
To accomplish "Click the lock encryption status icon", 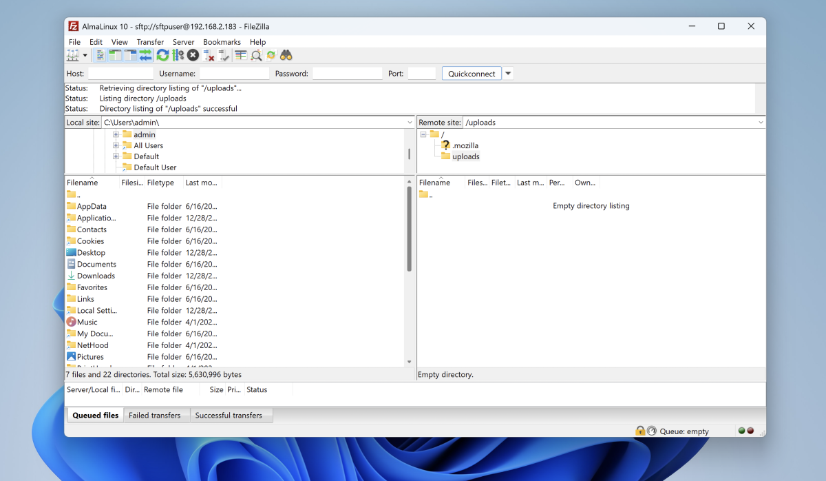I will tap(640, 431).
